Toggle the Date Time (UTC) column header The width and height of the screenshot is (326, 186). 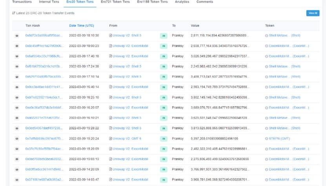tap(81, 25)
